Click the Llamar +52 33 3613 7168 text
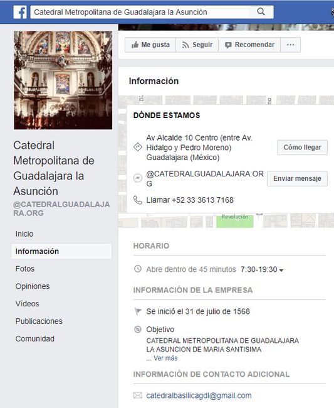Viewport: 334px width, 408px height. pos(190,200)
